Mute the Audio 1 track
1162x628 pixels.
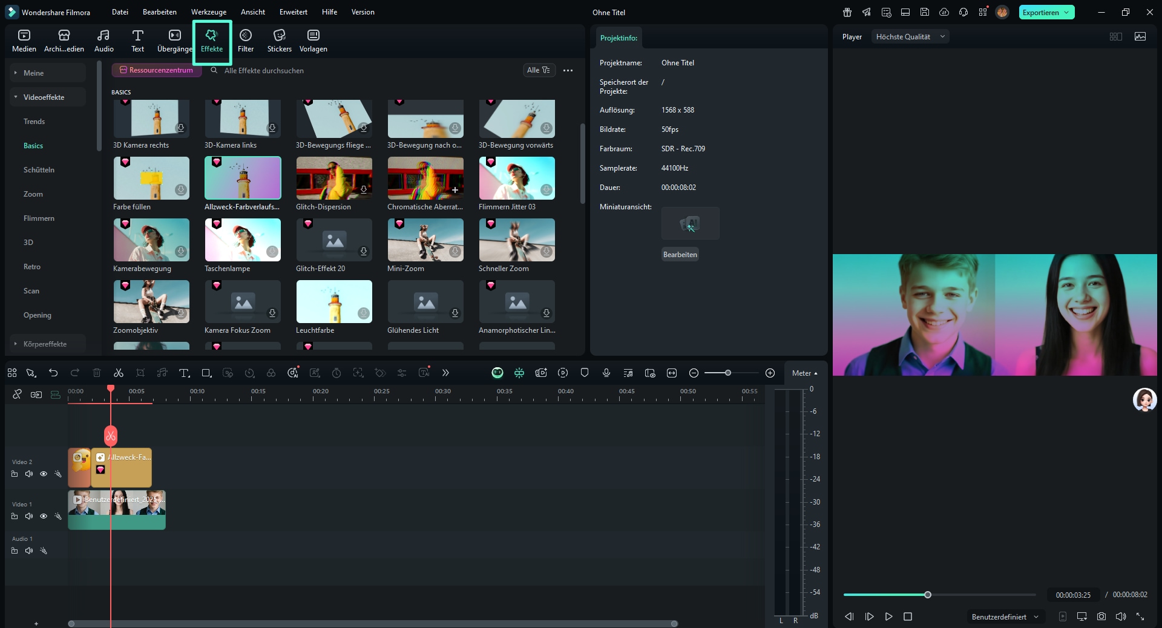click(x=29, y=551)
